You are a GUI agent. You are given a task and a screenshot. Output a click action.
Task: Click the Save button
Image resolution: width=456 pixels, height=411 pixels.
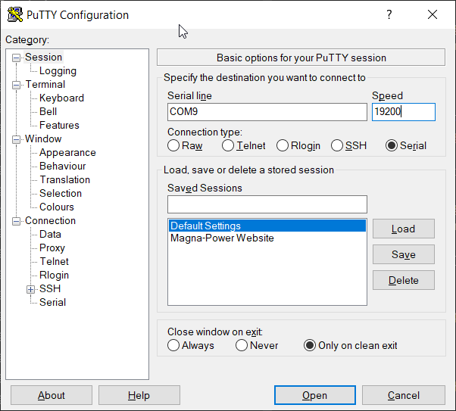404,254
